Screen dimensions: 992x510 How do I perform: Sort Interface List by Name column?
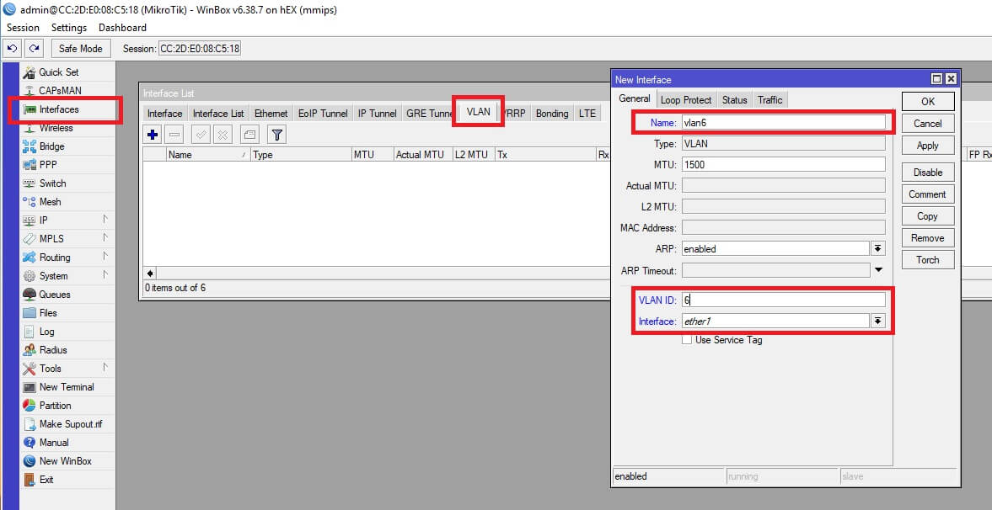click(208, 155)
